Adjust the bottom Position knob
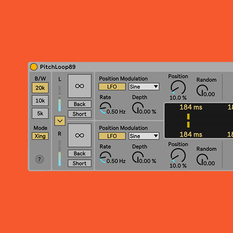 click(x=178, y=155)
